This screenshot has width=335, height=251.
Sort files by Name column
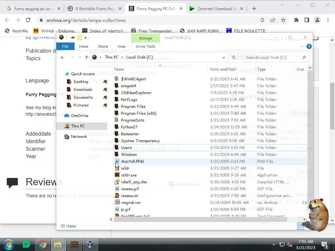(x=119, y=69)
